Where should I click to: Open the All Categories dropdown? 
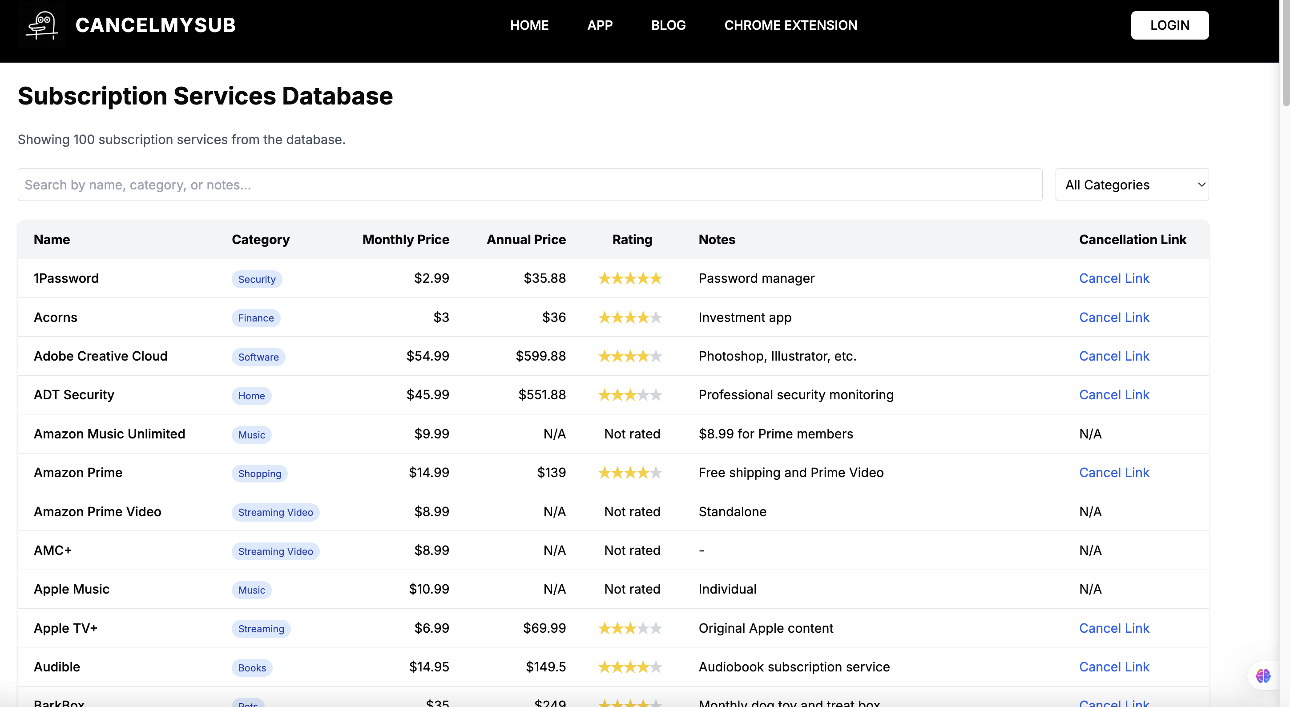point(1132,185)
